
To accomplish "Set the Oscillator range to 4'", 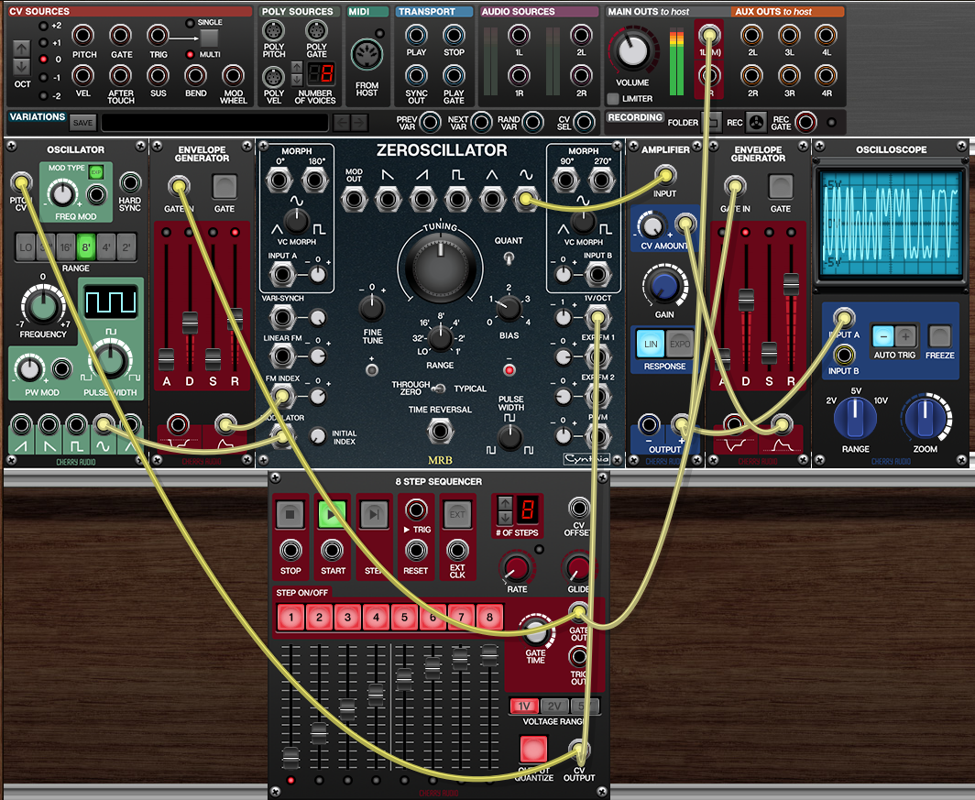I will coord(106,247).
